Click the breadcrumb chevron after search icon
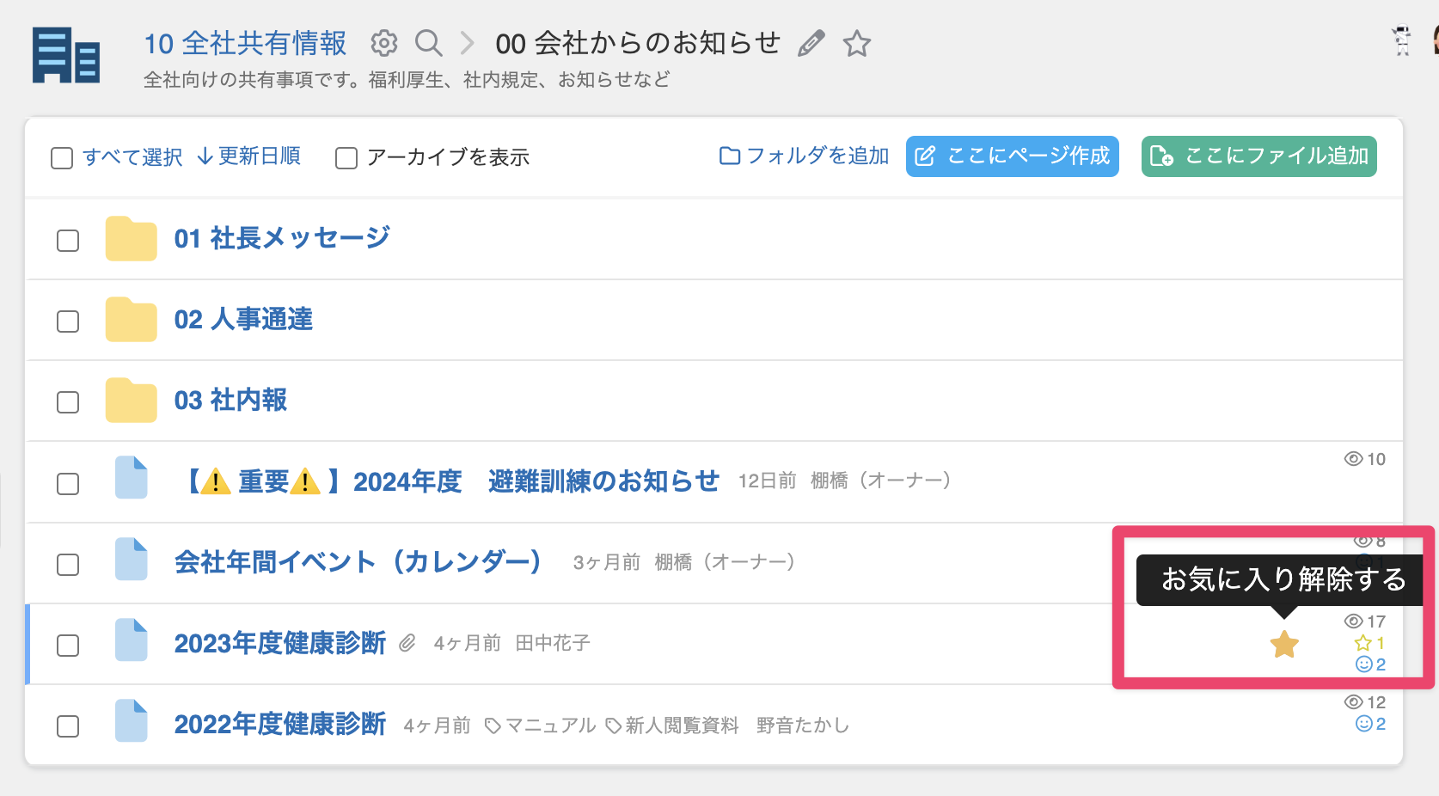The image size is (1439, 796). tap(467, 43)
